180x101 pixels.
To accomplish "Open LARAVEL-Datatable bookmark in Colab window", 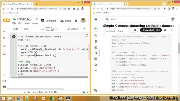I will click(11, 13).
